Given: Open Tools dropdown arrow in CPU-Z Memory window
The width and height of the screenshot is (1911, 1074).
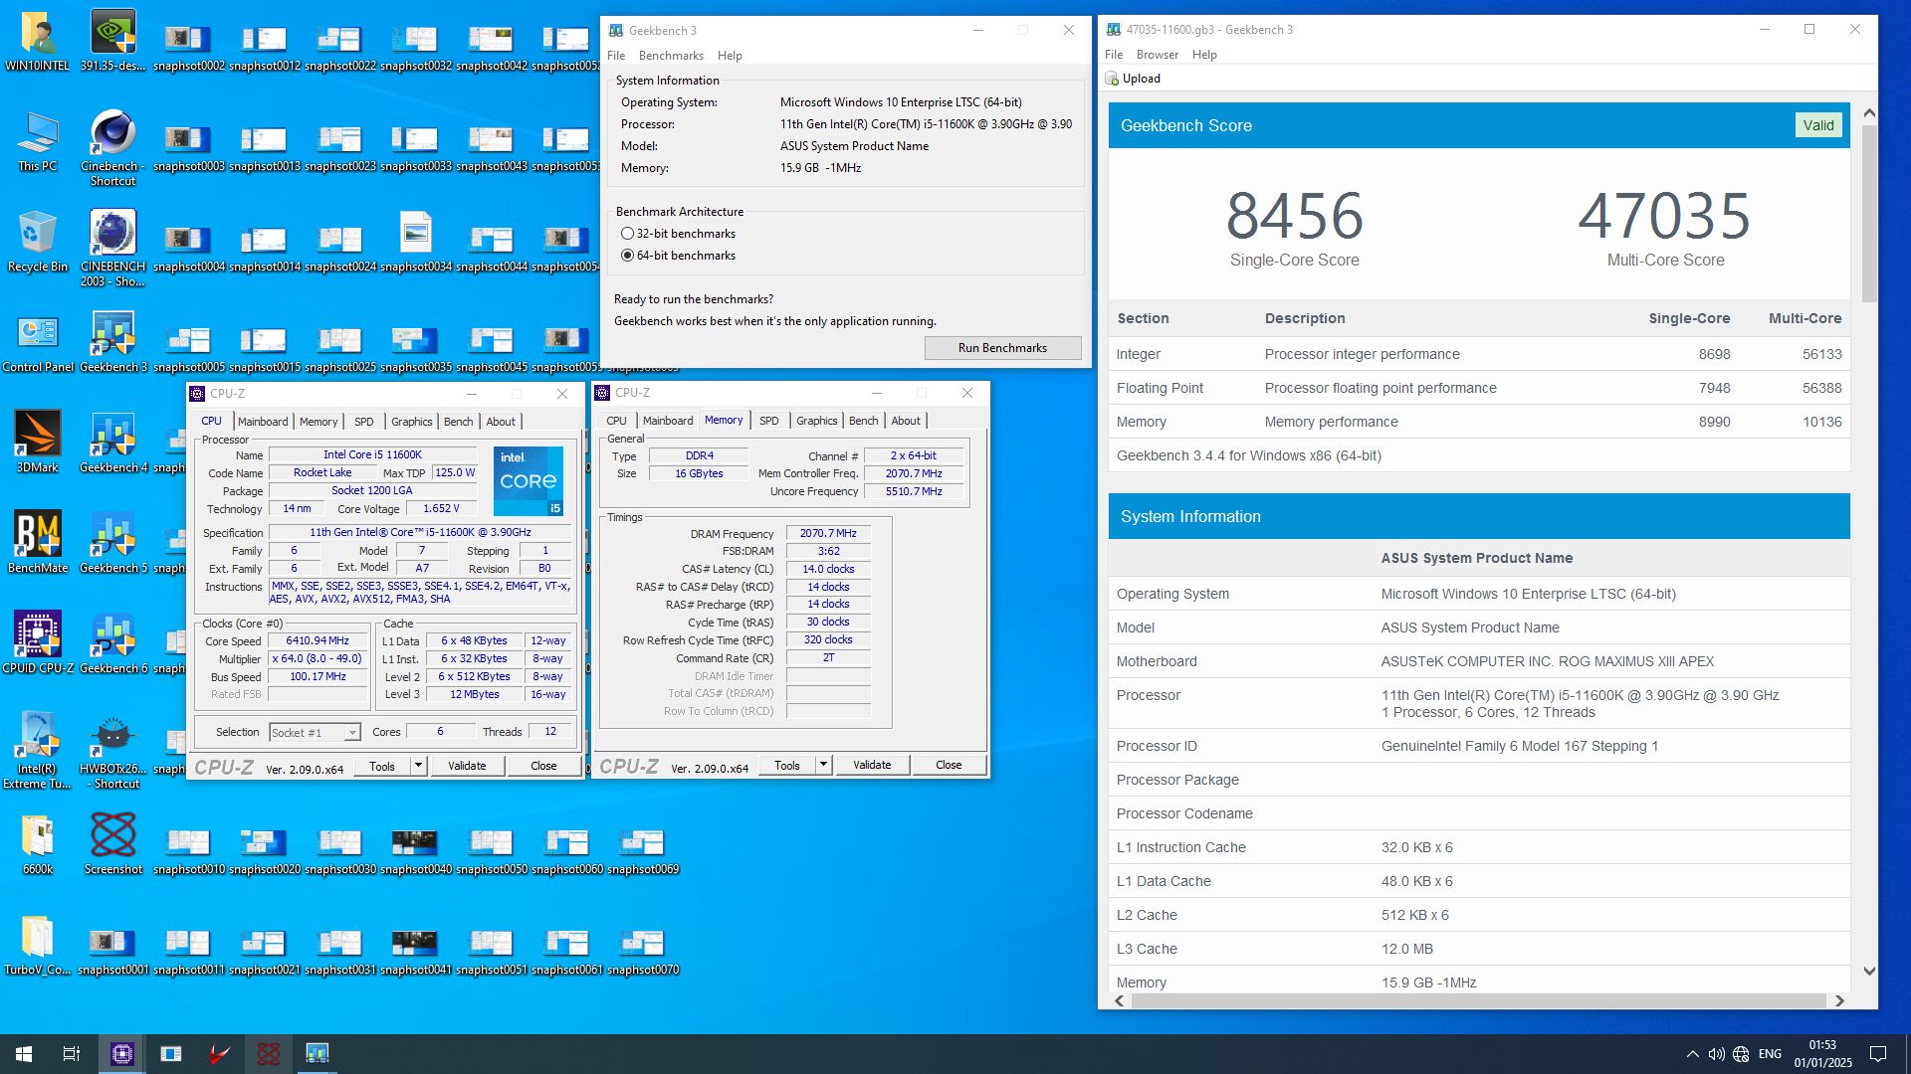Looking at the screenshot, I should 824,765.
